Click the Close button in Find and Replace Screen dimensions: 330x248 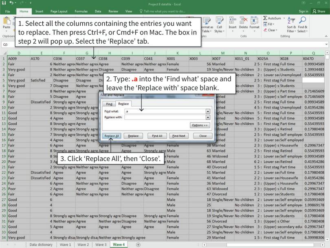(x=203, y=136)
